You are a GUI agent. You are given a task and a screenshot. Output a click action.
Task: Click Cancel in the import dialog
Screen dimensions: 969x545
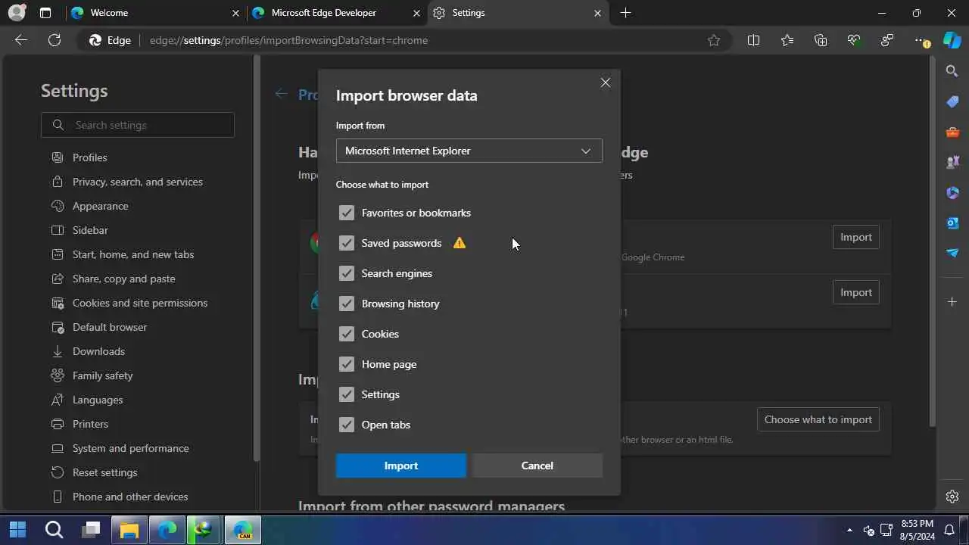click(x=537, y=466)
